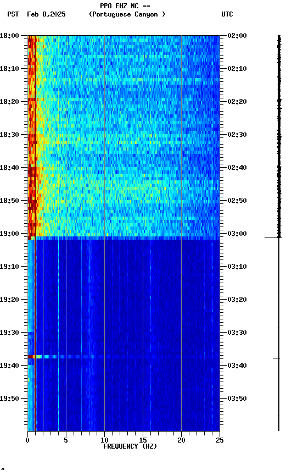Viewport: 303px width, 475px height.
Task: Click the '15' frequency axis label
Action: (x=143, y=440)
